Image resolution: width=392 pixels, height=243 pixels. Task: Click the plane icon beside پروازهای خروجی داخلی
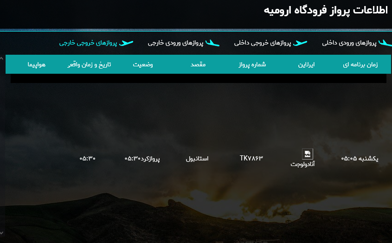pos(300,43)
